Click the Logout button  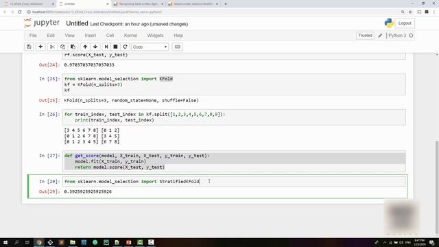coord(405,23)
